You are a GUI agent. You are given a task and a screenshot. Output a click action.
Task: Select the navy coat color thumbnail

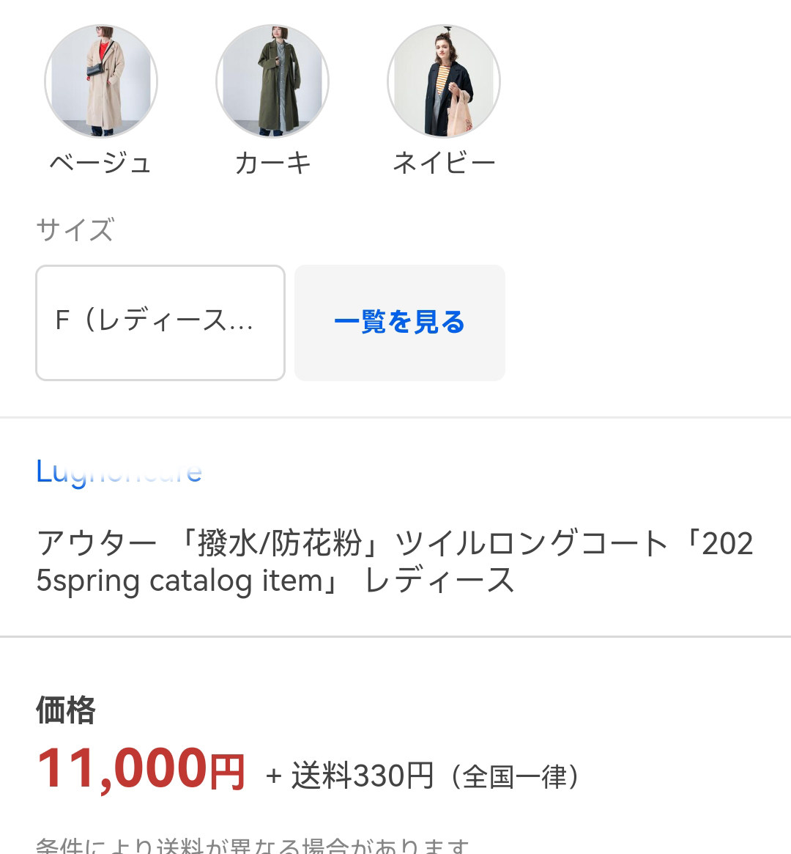coord(444,81)
